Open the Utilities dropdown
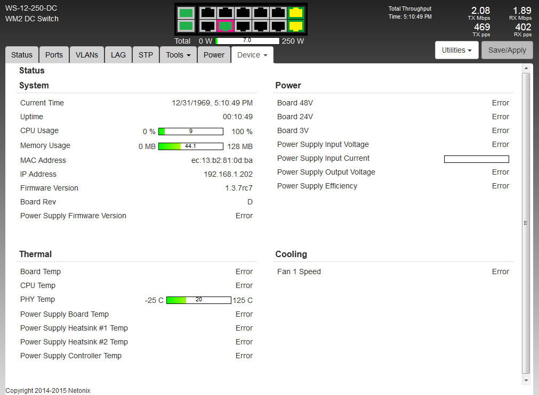Screen dimensions: 539x395 (x=457, y=50)
